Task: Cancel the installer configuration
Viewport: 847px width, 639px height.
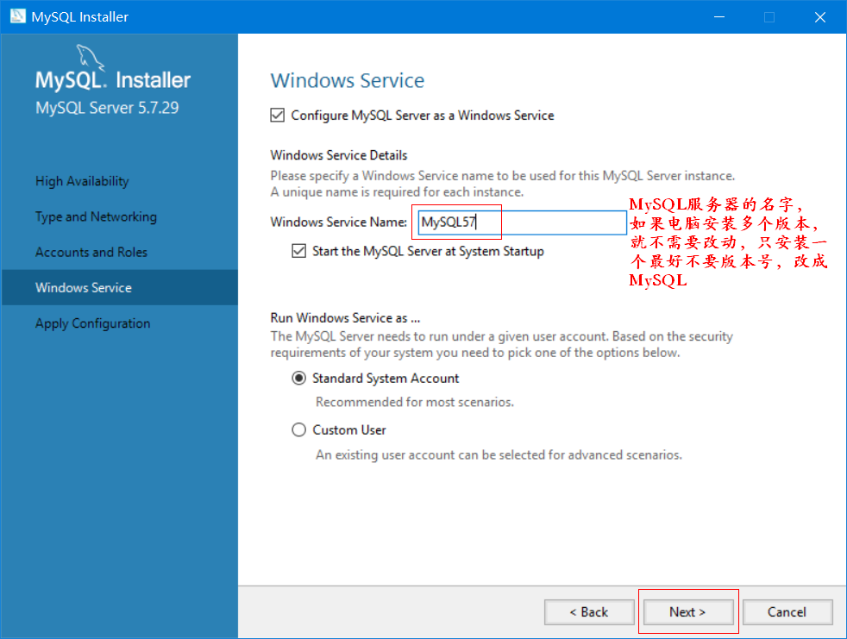Action: (787, 612)
